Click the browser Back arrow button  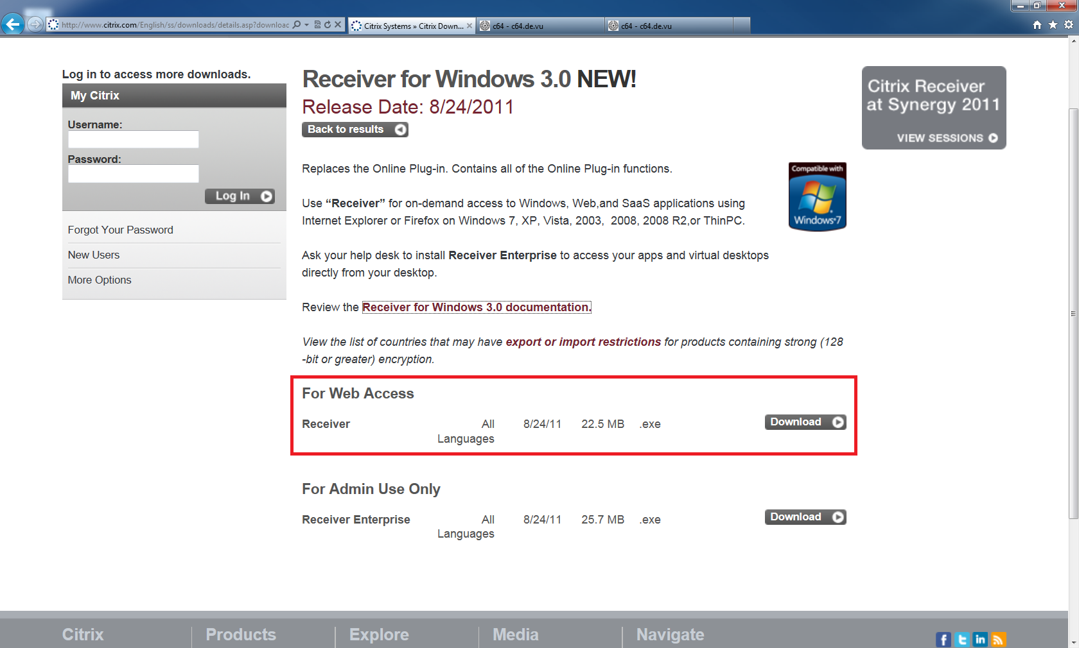12,24
